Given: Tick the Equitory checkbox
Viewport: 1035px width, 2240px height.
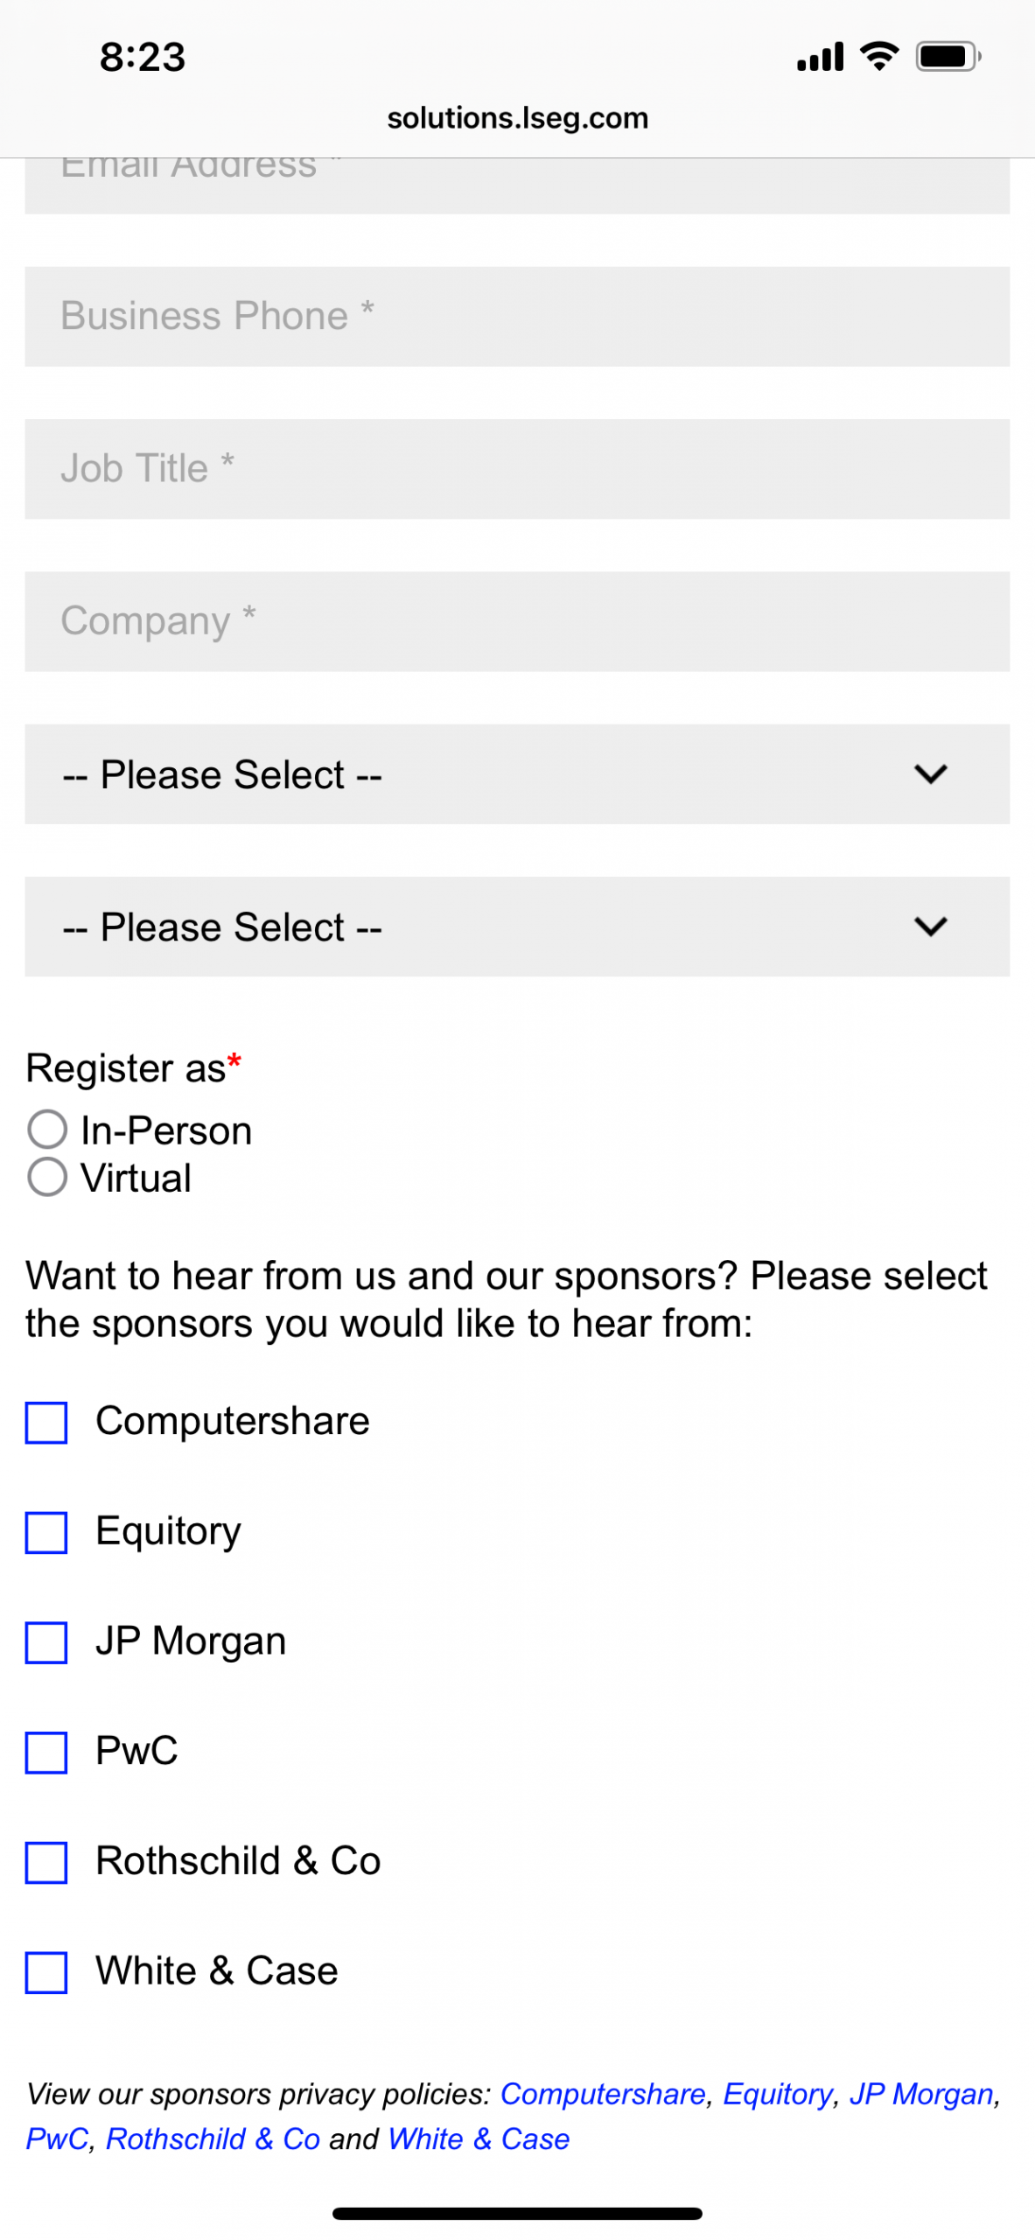Looking at the screenshot, I should 46,1532.
